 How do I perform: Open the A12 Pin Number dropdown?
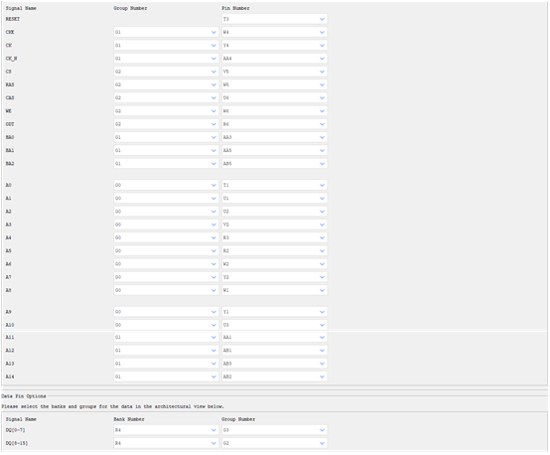click(x=274, y=351)
